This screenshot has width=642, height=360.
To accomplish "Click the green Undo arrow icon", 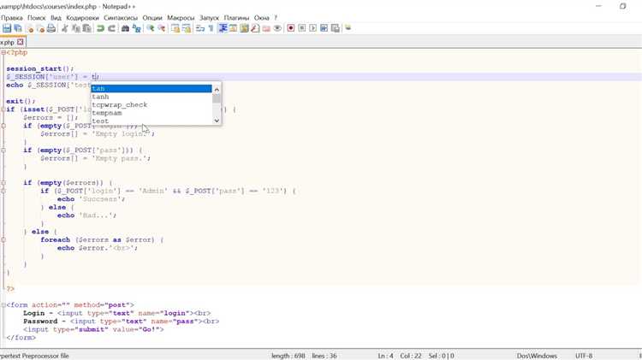I will coord(100,28).
